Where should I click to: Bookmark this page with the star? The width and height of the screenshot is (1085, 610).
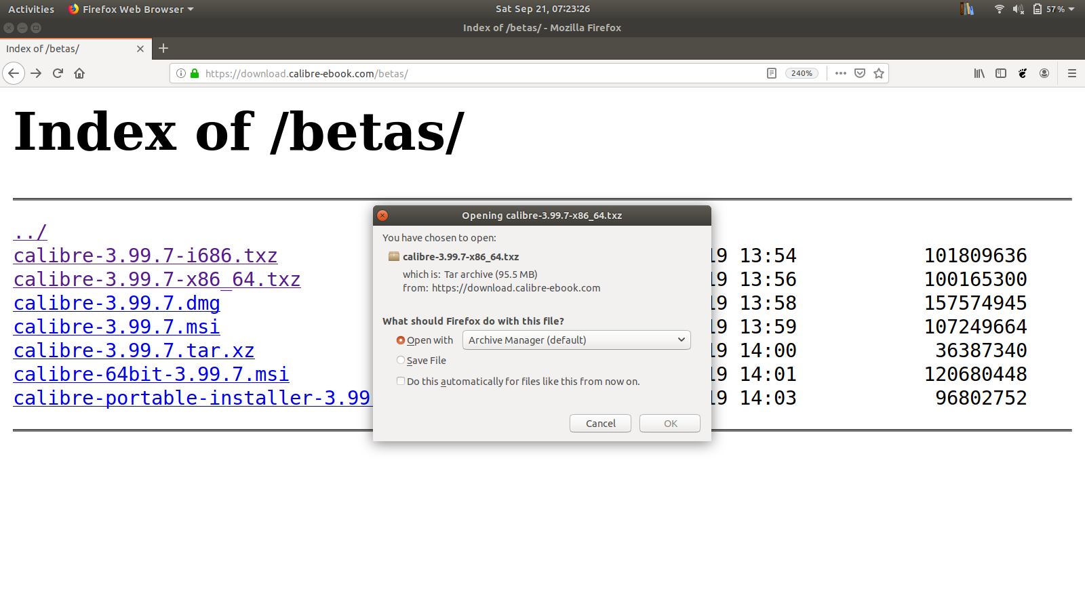(879, 73)
